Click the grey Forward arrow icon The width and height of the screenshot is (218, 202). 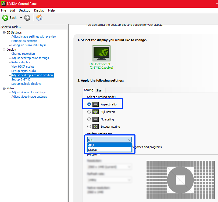(x=27, y=18)
